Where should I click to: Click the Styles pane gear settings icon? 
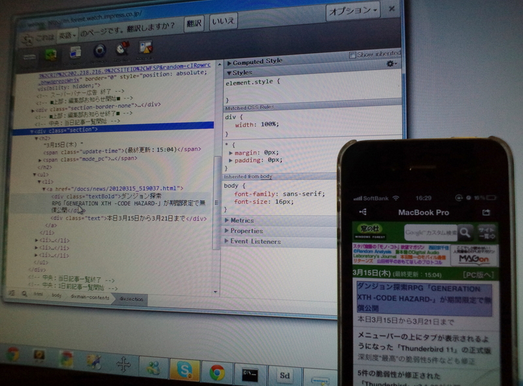391,63
